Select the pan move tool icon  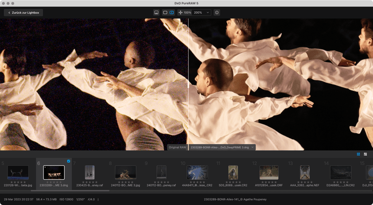(181, 12)
